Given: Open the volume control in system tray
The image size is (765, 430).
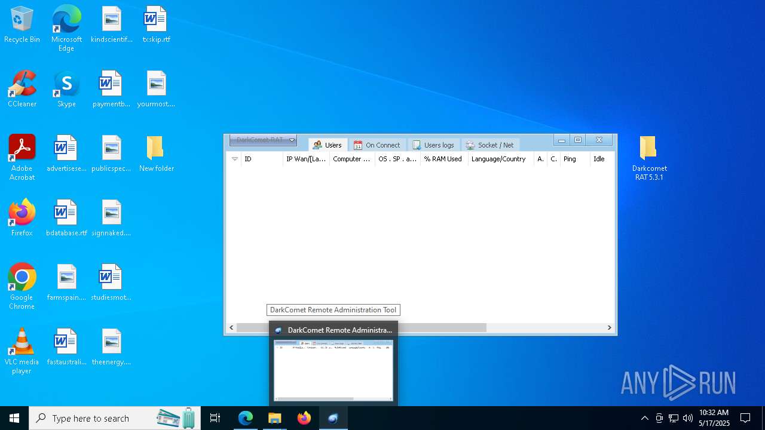Looking at the screenshot, I should (x=688, y=418).
